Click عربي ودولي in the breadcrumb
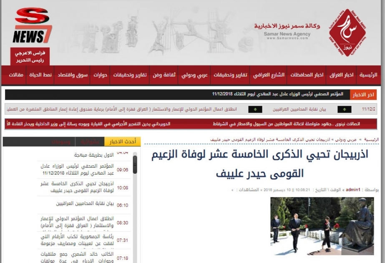The height and width of the screenshot is (263, 385). point(345,139)
